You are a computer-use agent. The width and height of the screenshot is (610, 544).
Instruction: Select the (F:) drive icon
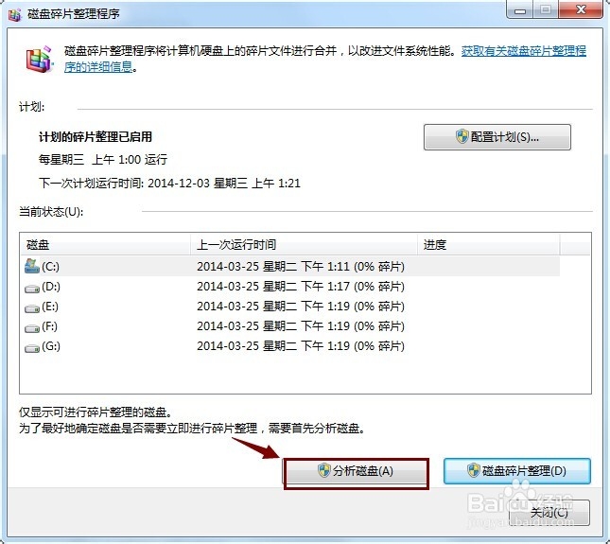pos(32,327)
